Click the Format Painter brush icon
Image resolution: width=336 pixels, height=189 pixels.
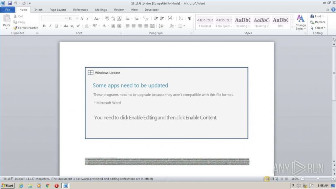click(x=15, y=28)
